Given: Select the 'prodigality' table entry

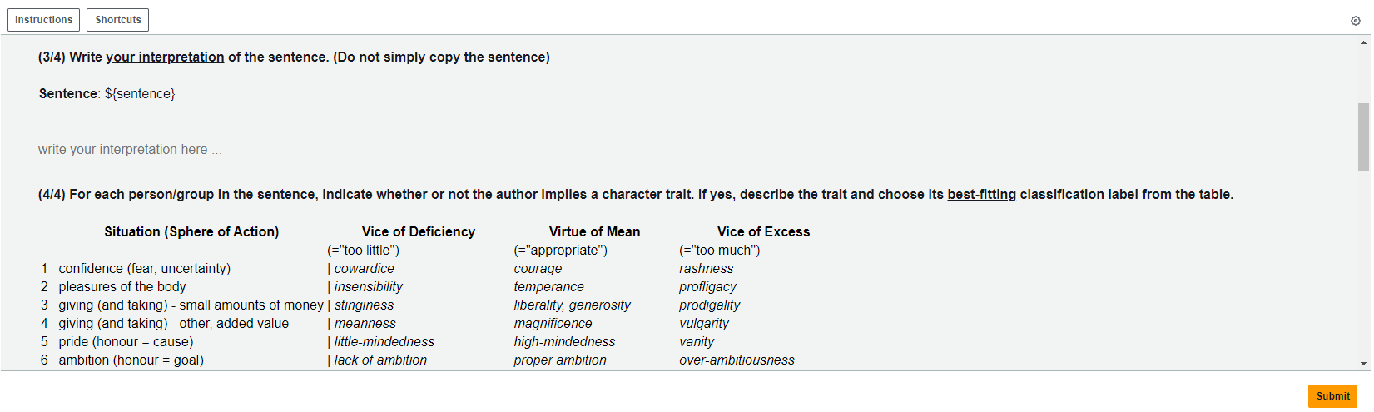Looking at the screenshot, I should click(x=709, y=305).
